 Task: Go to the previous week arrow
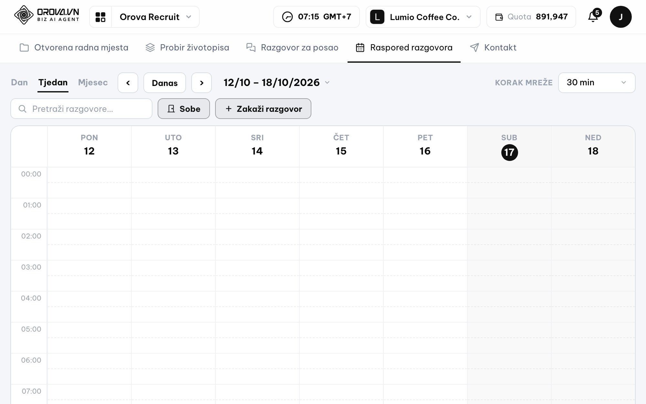128,83
